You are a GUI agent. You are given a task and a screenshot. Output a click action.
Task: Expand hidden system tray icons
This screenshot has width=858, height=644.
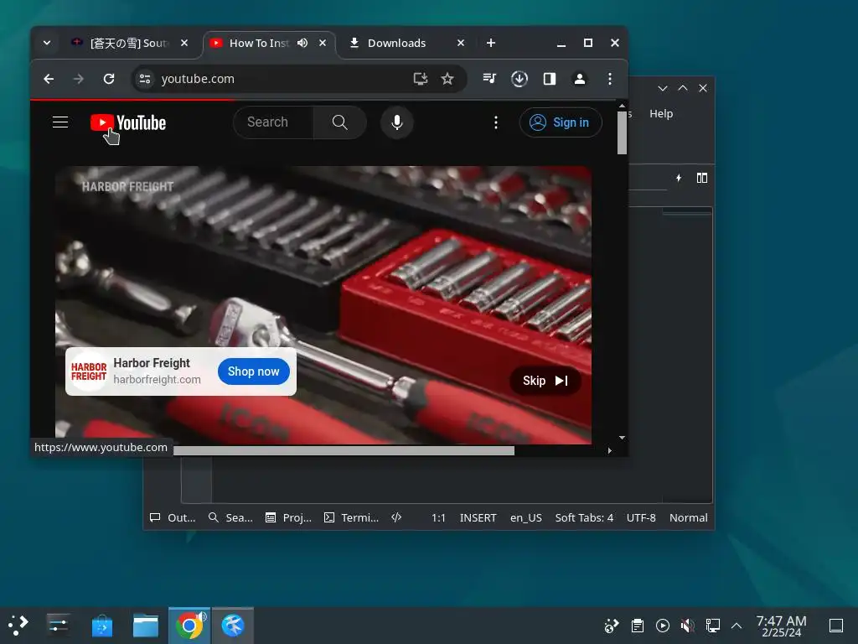pos(737,626)
